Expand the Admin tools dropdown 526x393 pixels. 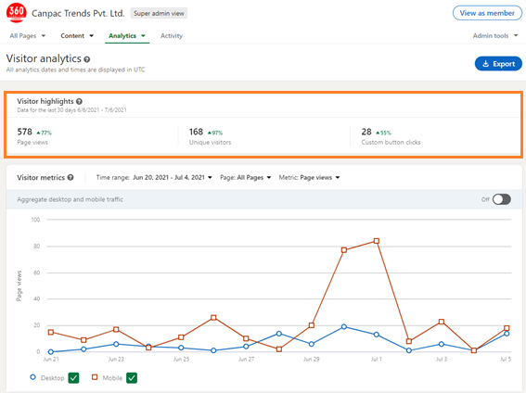coord(495,36)
